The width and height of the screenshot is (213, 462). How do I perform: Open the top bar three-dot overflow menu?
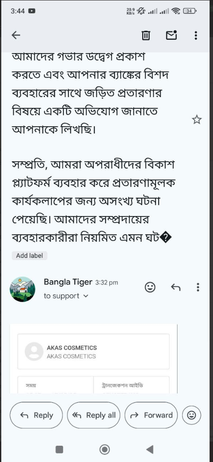196,36
